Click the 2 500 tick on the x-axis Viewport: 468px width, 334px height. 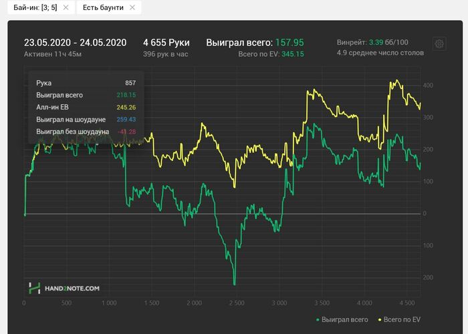point(237,303)
